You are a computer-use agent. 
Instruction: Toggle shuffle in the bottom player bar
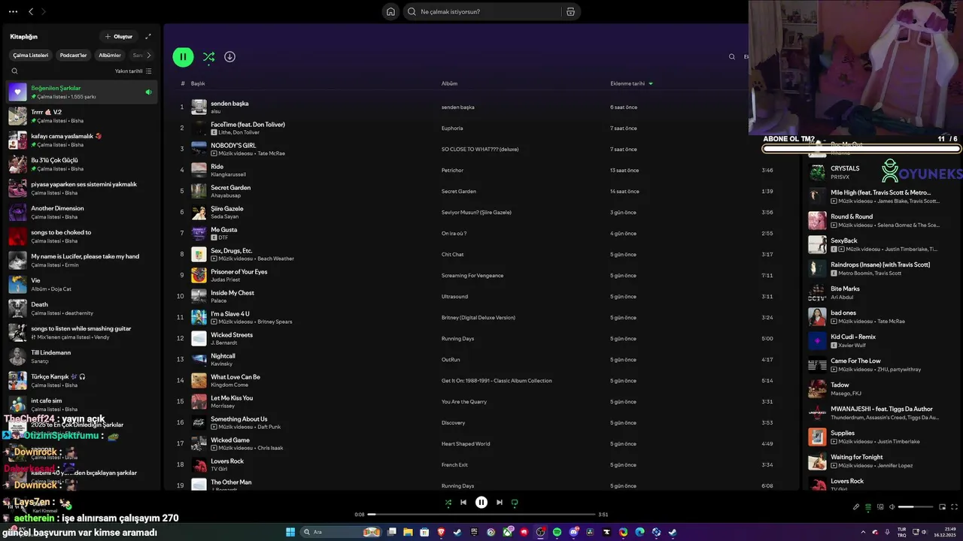point(448,503)
